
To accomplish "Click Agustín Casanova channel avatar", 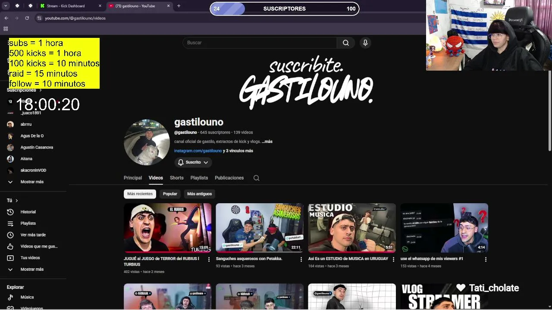I will (10, 147).
